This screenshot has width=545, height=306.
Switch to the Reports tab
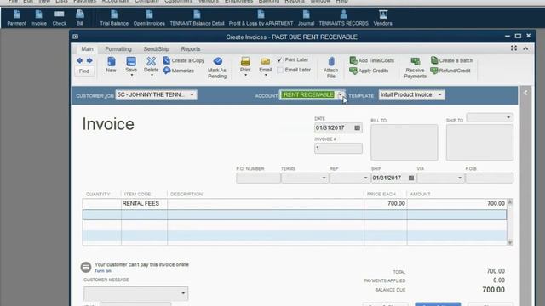(191, 49)
